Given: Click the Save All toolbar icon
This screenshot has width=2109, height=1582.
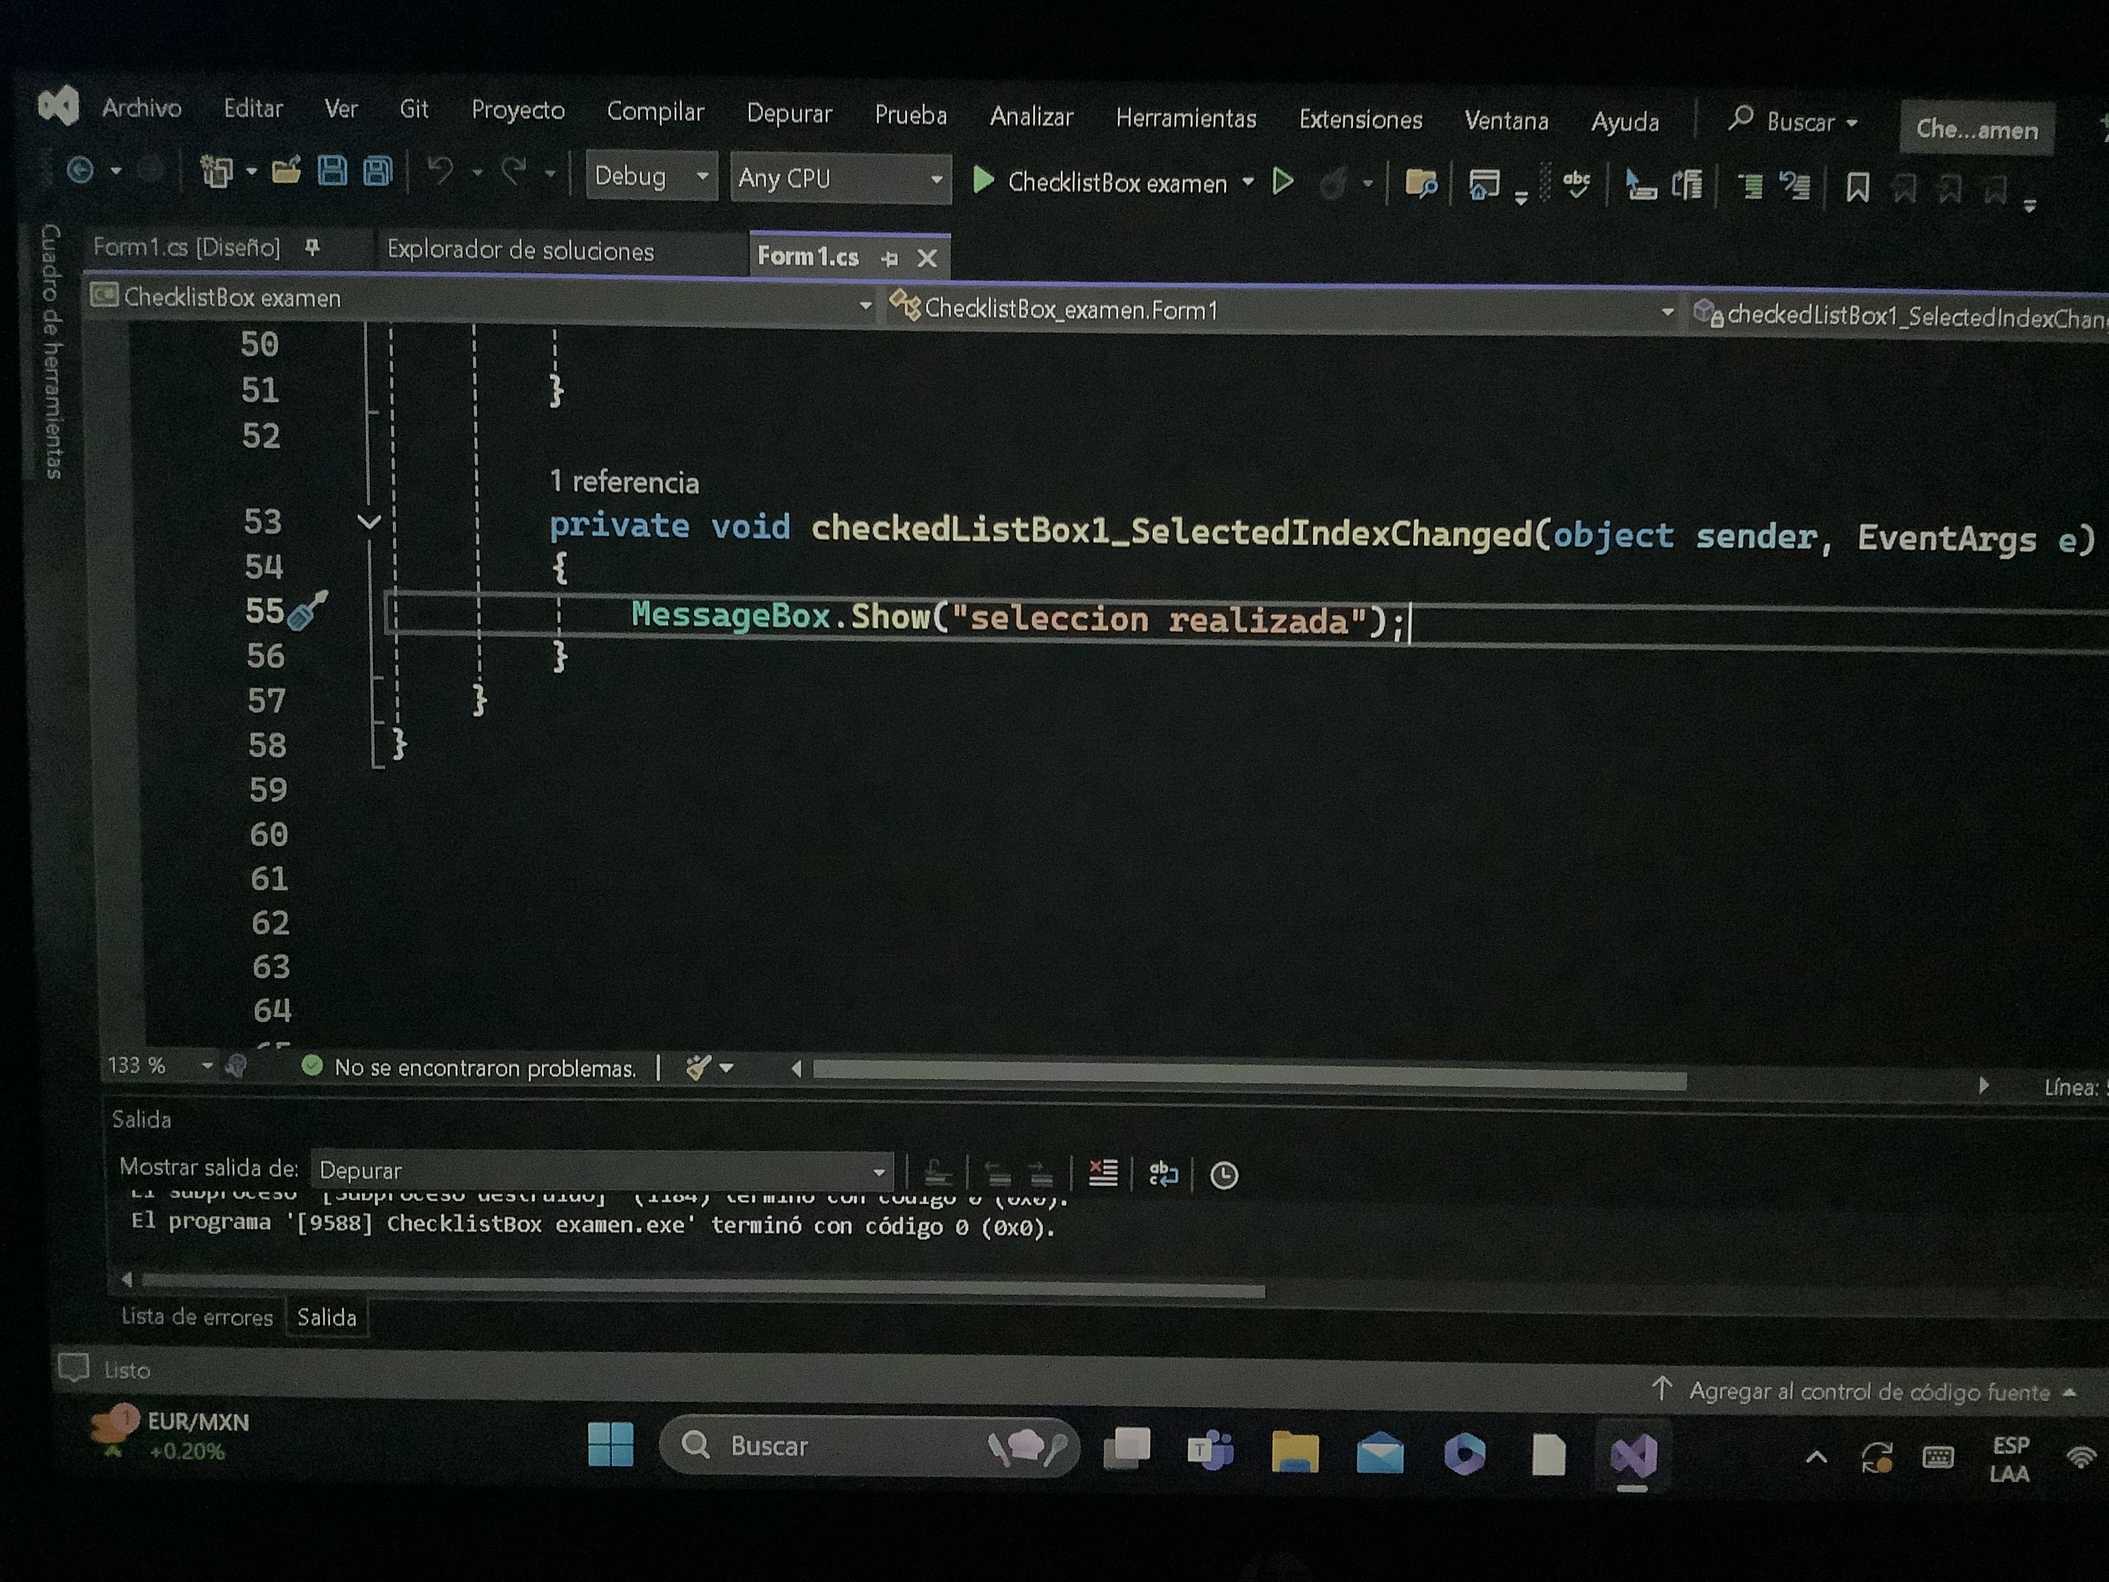Looking at the screenshot, I should [x=377, y=172].
